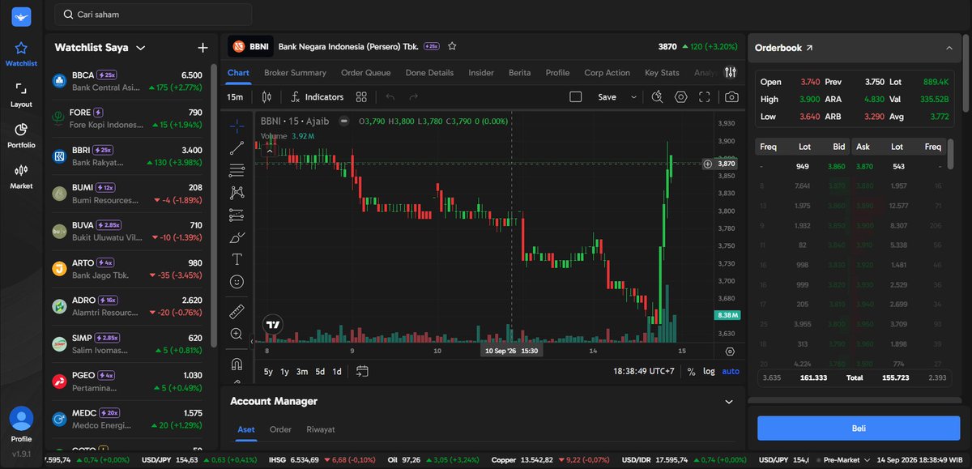Toggle the layout checkbox square next to Save
The image size is (972, 469).
point(576,97)
